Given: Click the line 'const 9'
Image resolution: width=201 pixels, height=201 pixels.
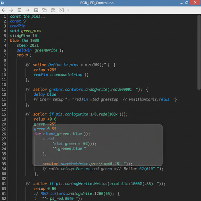Looking at the screenshot, I should click(18, 21).
